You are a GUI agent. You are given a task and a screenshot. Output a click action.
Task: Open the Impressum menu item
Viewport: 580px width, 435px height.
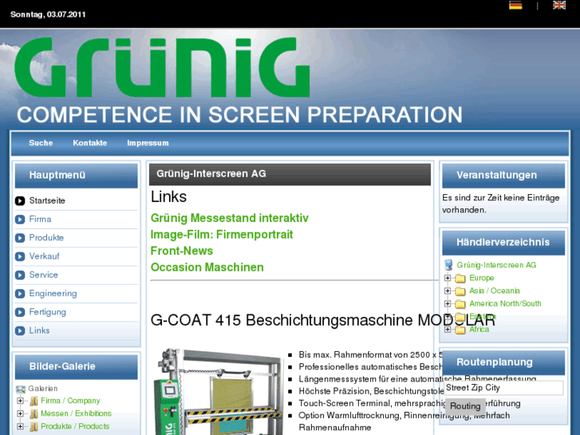click(148, 143)
